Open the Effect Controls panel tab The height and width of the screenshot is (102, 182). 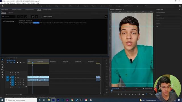tap(5, 10)
